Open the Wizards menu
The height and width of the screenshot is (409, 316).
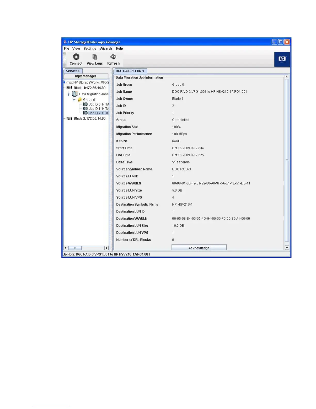[x=106, y=49]
